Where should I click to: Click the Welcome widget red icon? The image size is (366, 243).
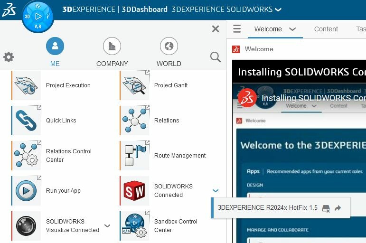(x=236, y=49)
